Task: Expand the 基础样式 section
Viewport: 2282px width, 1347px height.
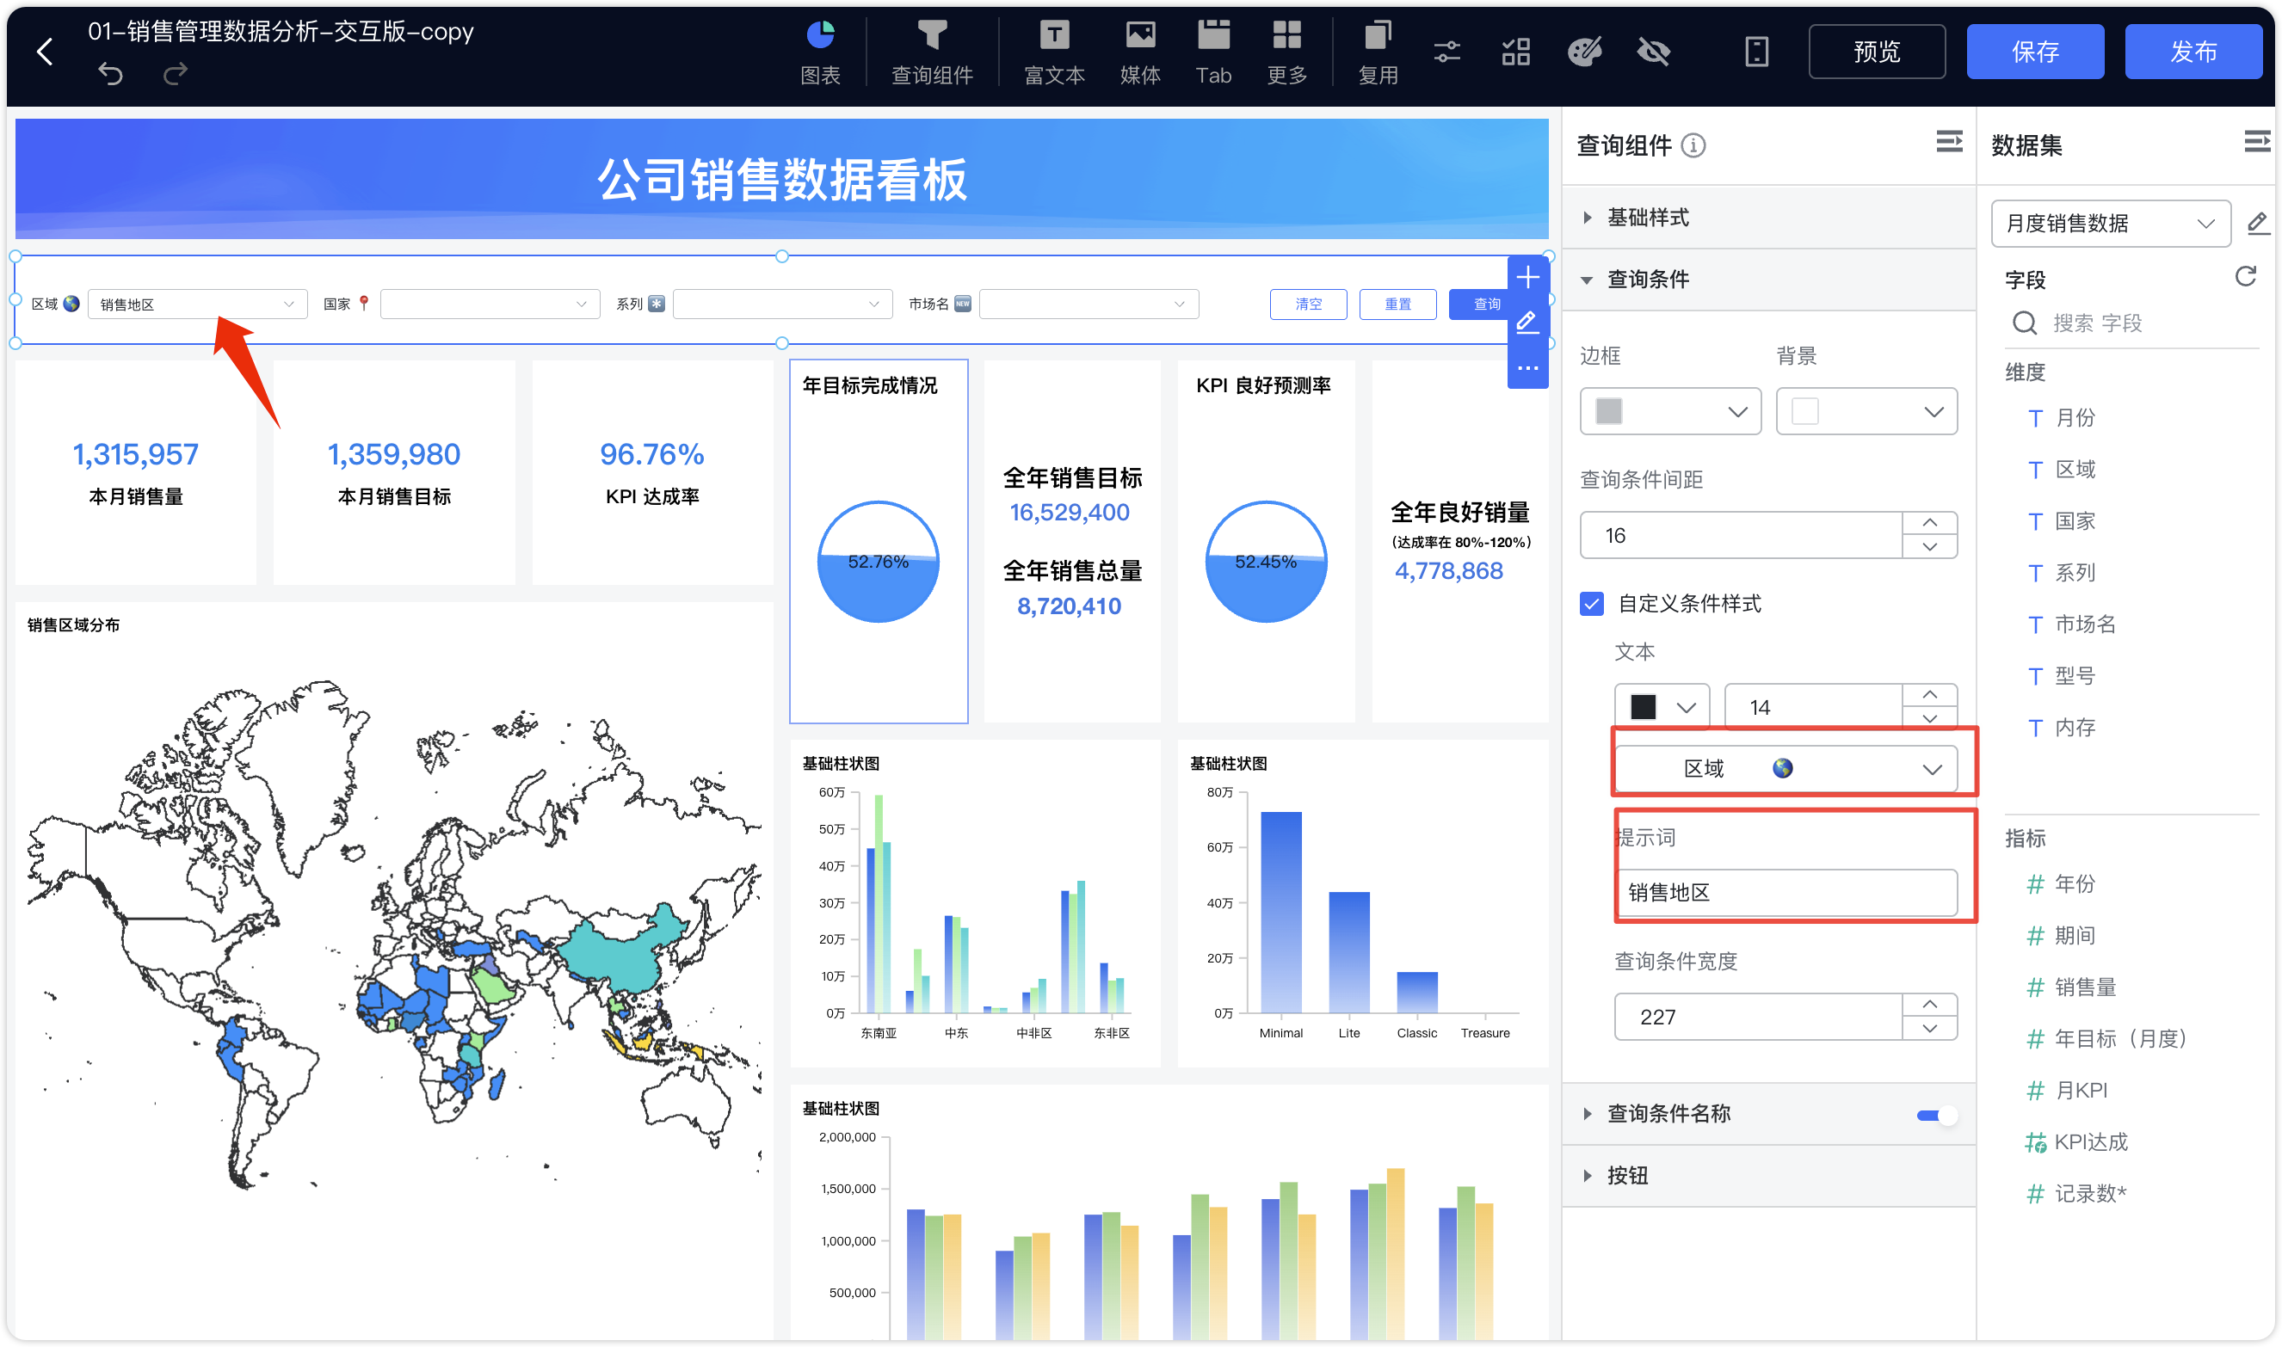Action: click(1768, 218)
